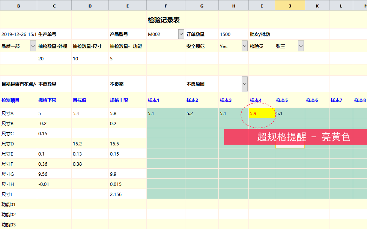Screen dimensions: 367x229
Task: Click the 2019-12-26 date cell
Action: click(19, 34)
